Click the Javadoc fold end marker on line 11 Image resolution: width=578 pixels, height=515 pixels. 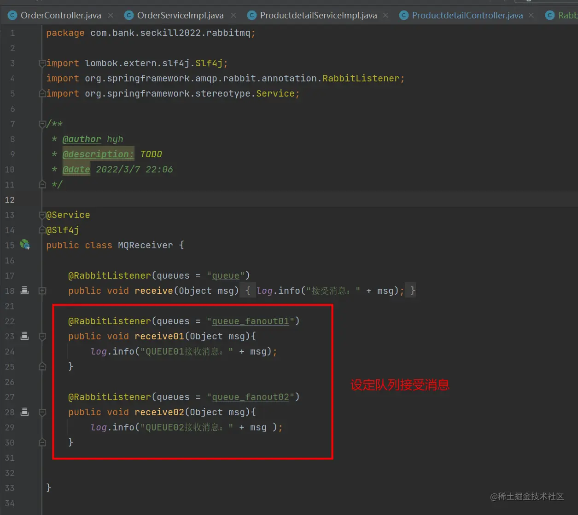pyautogui.click(x=42, y=184)
